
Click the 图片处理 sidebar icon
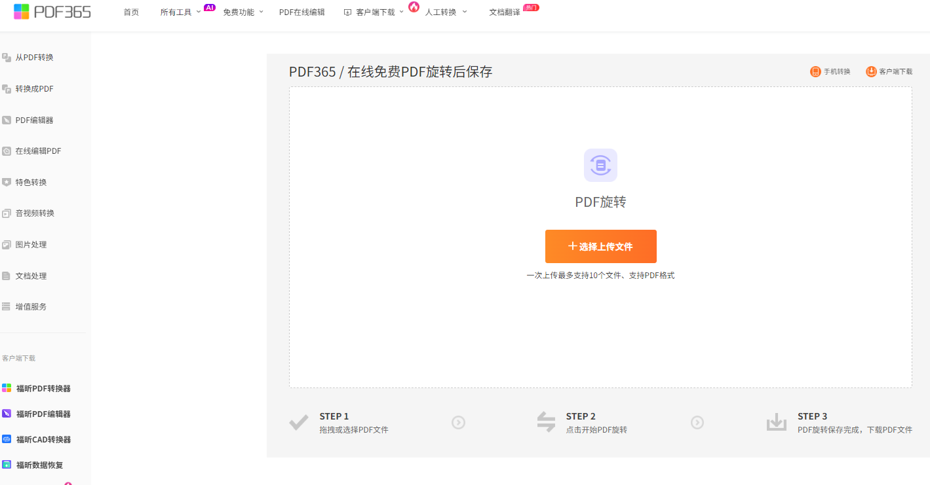7,245
